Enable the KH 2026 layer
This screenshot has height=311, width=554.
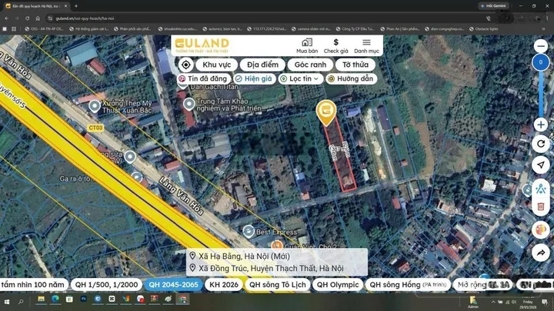coord(224,285)
